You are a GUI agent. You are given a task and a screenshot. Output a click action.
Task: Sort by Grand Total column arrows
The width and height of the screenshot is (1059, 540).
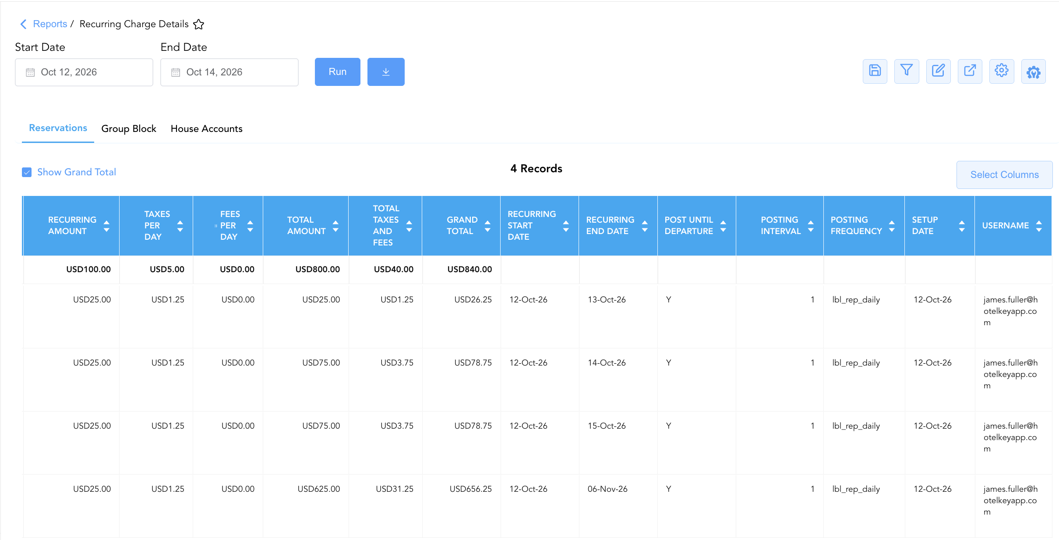click(x=487, y=226)
